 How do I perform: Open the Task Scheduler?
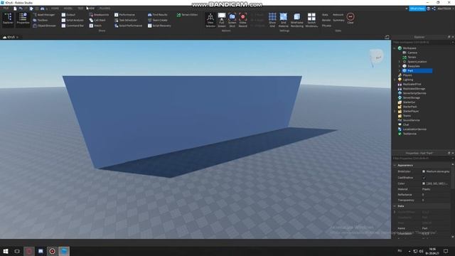(x=126, y=20)
